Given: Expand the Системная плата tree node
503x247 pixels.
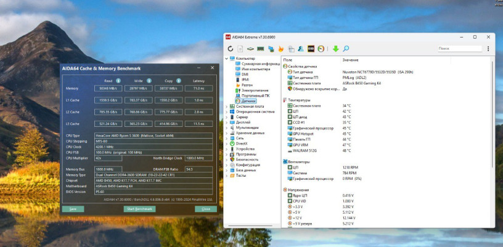Looking at the screenshot, I should click(226, 107).
